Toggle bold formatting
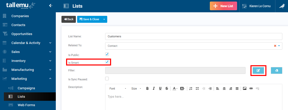288x110 pixels. click(147, 89)
